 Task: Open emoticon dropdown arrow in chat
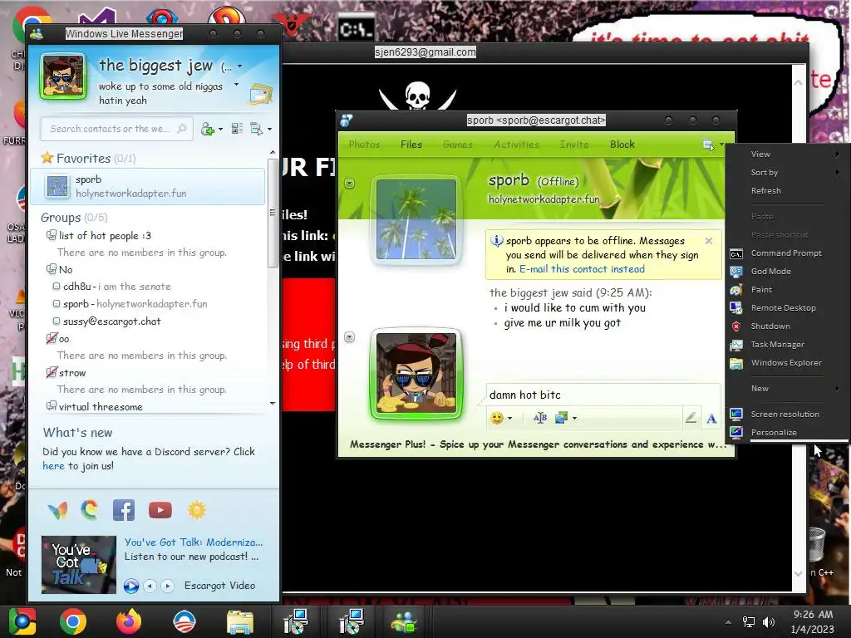tap(509, 419)
